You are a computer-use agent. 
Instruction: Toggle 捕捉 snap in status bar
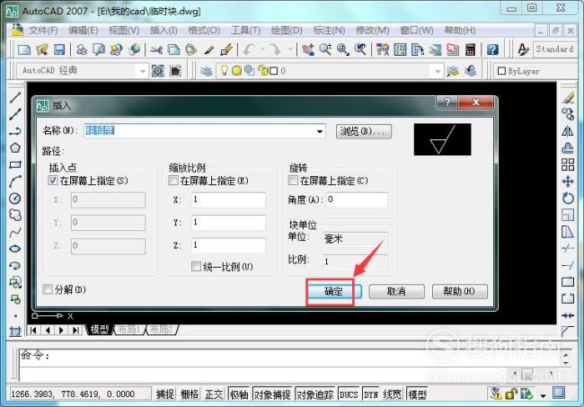165,394
